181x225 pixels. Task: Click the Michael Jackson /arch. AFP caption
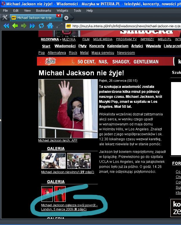point(58,140)
